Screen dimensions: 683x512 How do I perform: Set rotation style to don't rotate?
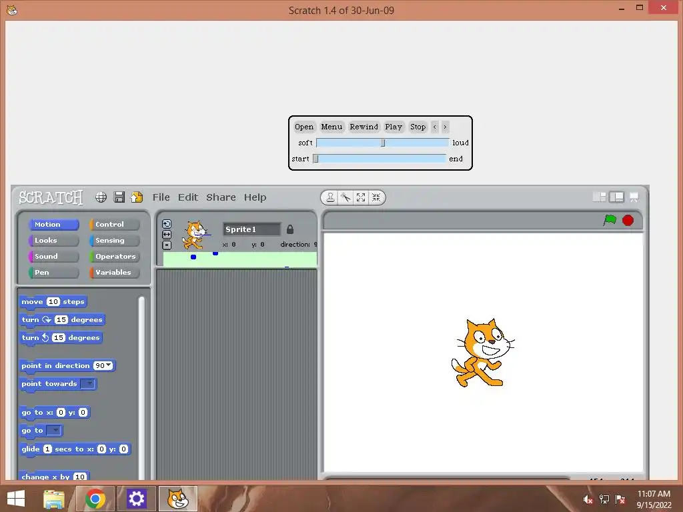[x=167, y=245]
